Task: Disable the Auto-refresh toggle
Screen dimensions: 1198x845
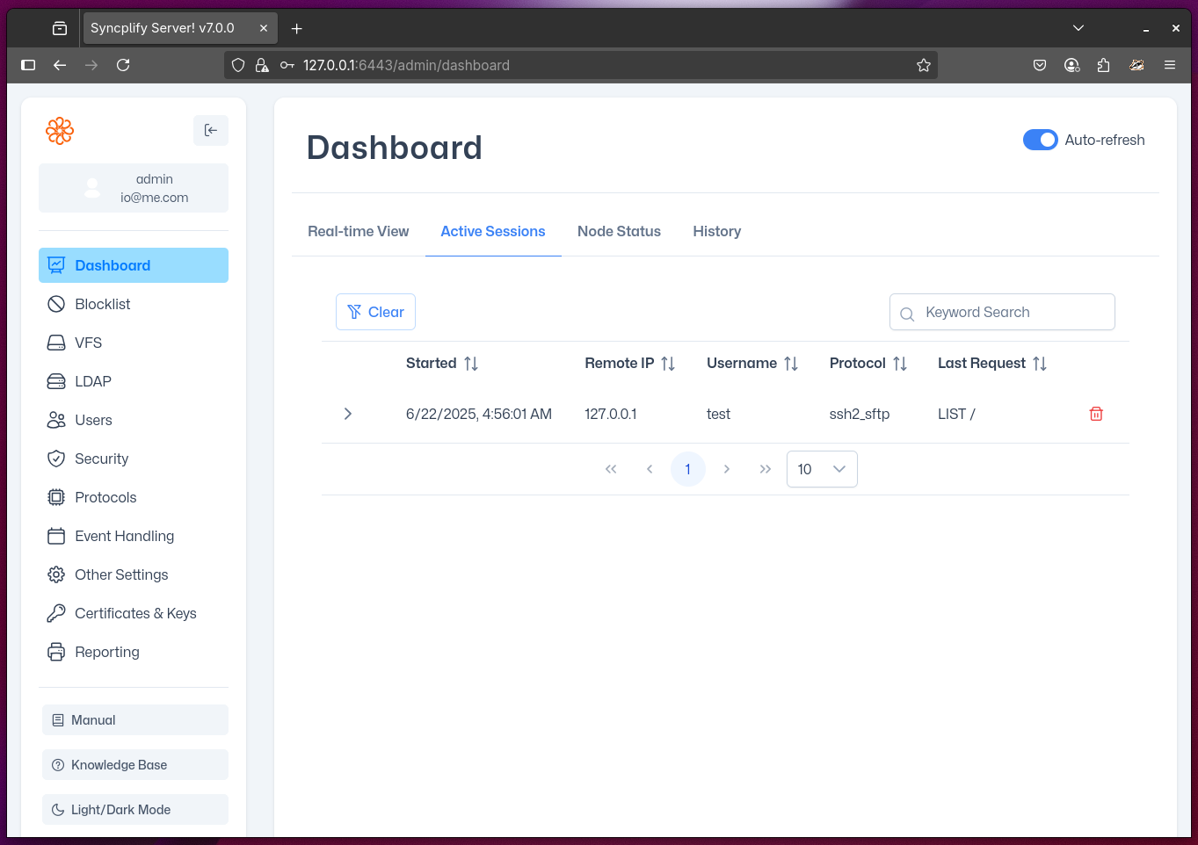Action: click(x=1040, y=141)
